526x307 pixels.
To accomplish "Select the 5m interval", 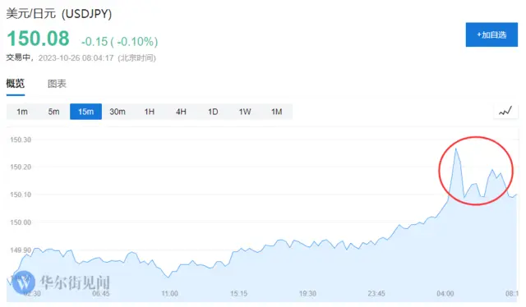I will click(x=53, y=112).
